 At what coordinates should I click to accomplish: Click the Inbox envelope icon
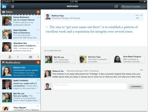pos(4,12)
